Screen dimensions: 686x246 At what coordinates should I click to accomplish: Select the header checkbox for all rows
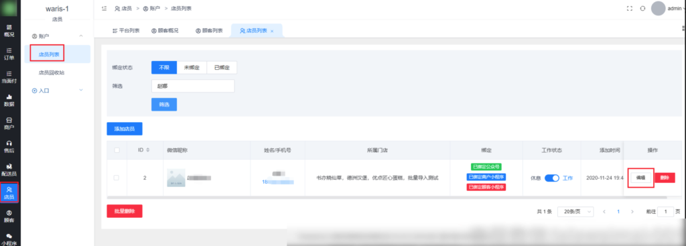tap(117, 150)
